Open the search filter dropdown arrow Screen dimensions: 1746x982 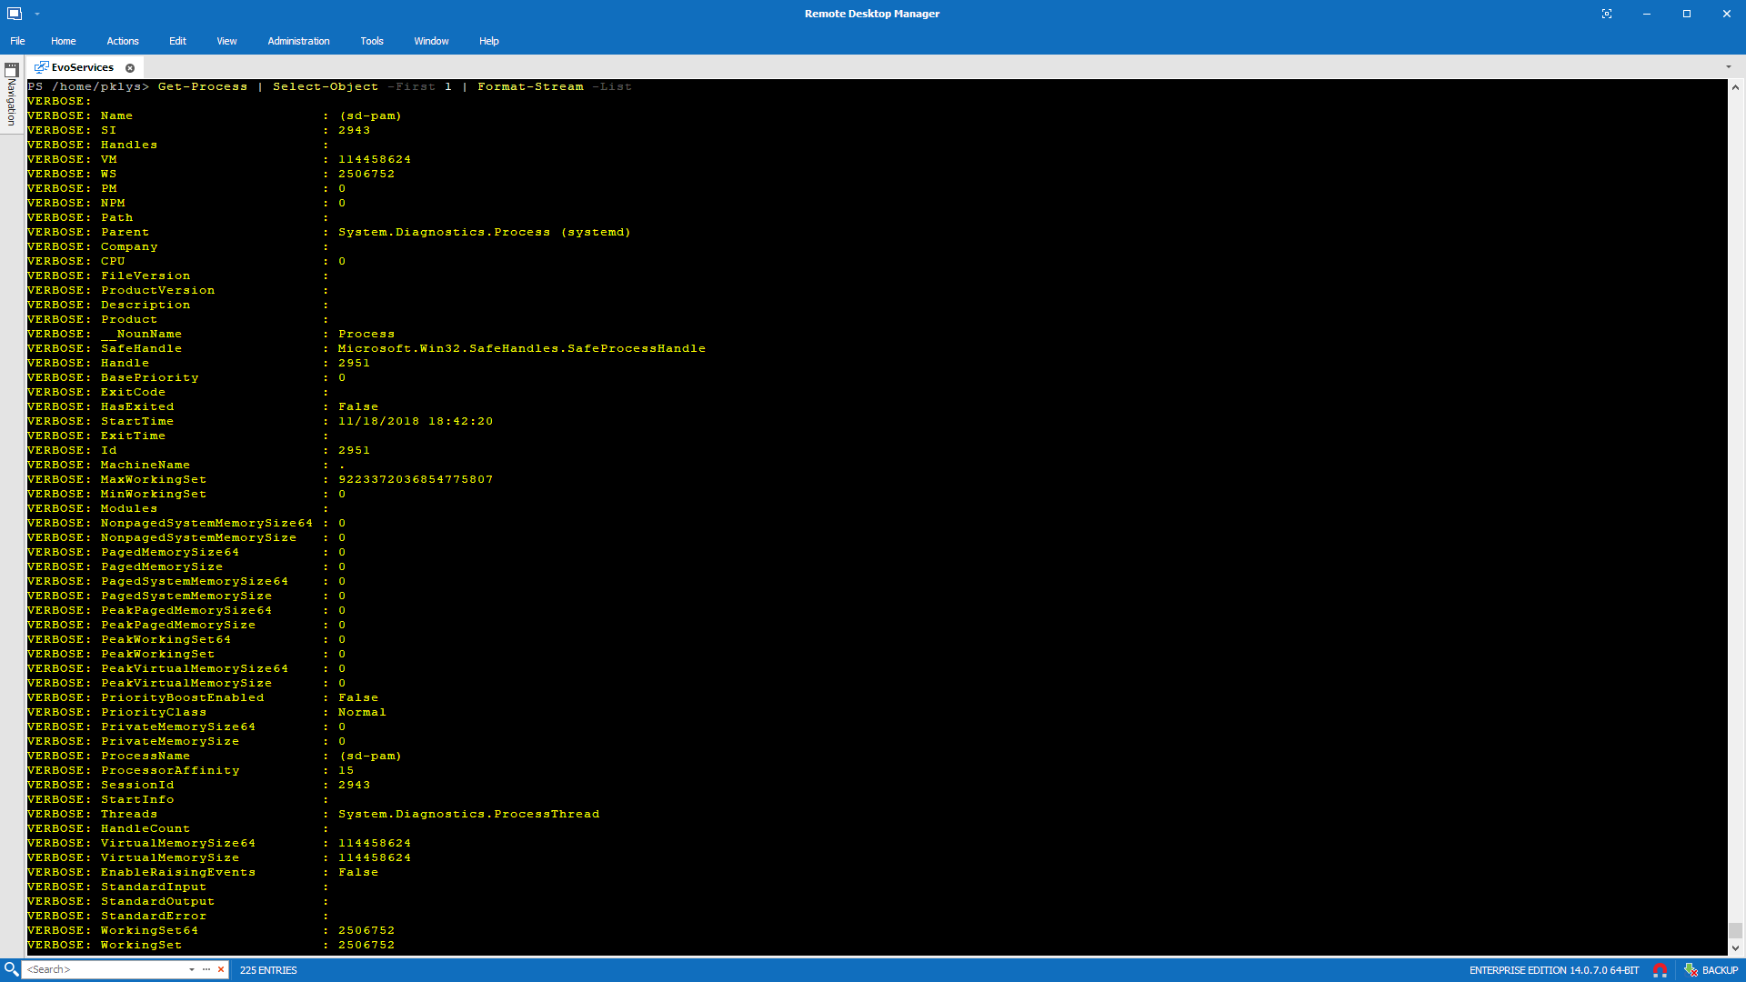tap(192, 969)
